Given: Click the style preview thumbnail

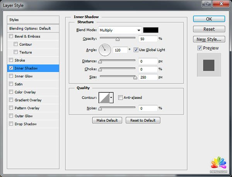Looking at the screenshot, I should click(208, 65).
